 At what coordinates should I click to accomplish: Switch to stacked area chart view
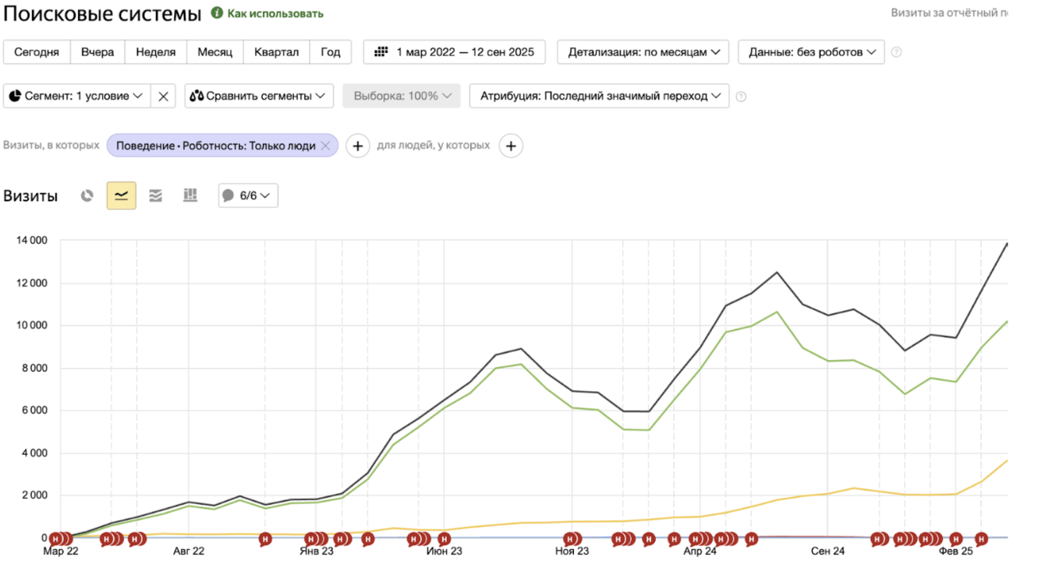pos(156,196)
